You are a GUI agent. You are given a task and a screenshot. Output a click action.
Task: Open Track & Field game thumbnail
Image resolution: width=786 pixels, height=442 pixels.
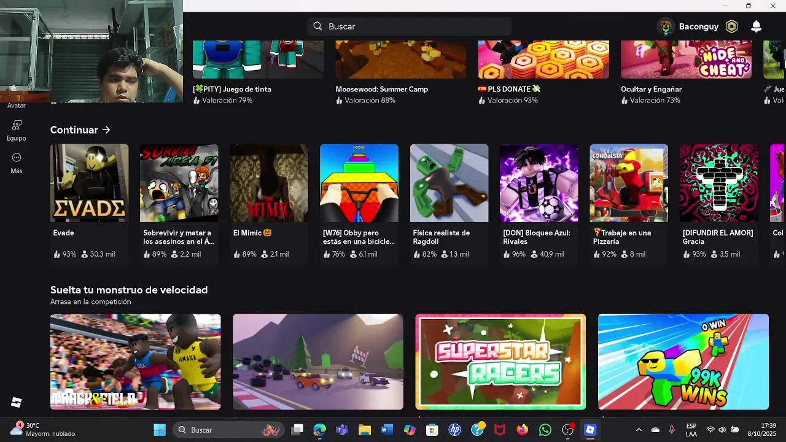pos(136,362)
